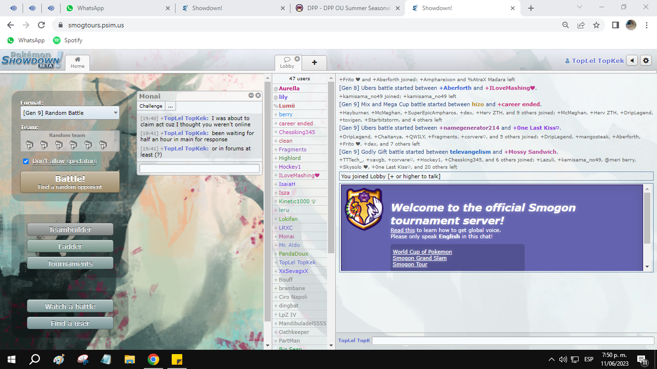Share this page icon in address bar

click(x=581, y=25)
